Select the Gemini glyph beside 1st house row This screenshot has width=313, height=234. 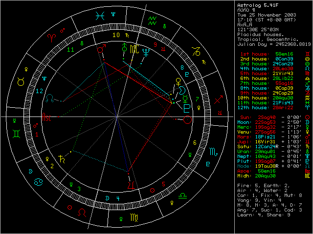pos(308,54)
